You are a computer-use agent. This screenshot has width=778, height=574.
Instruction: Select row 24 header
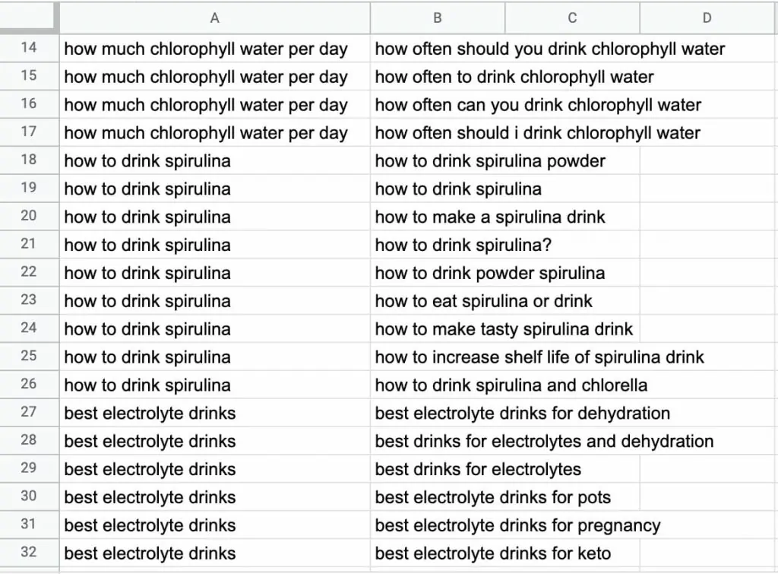(29, 328)
